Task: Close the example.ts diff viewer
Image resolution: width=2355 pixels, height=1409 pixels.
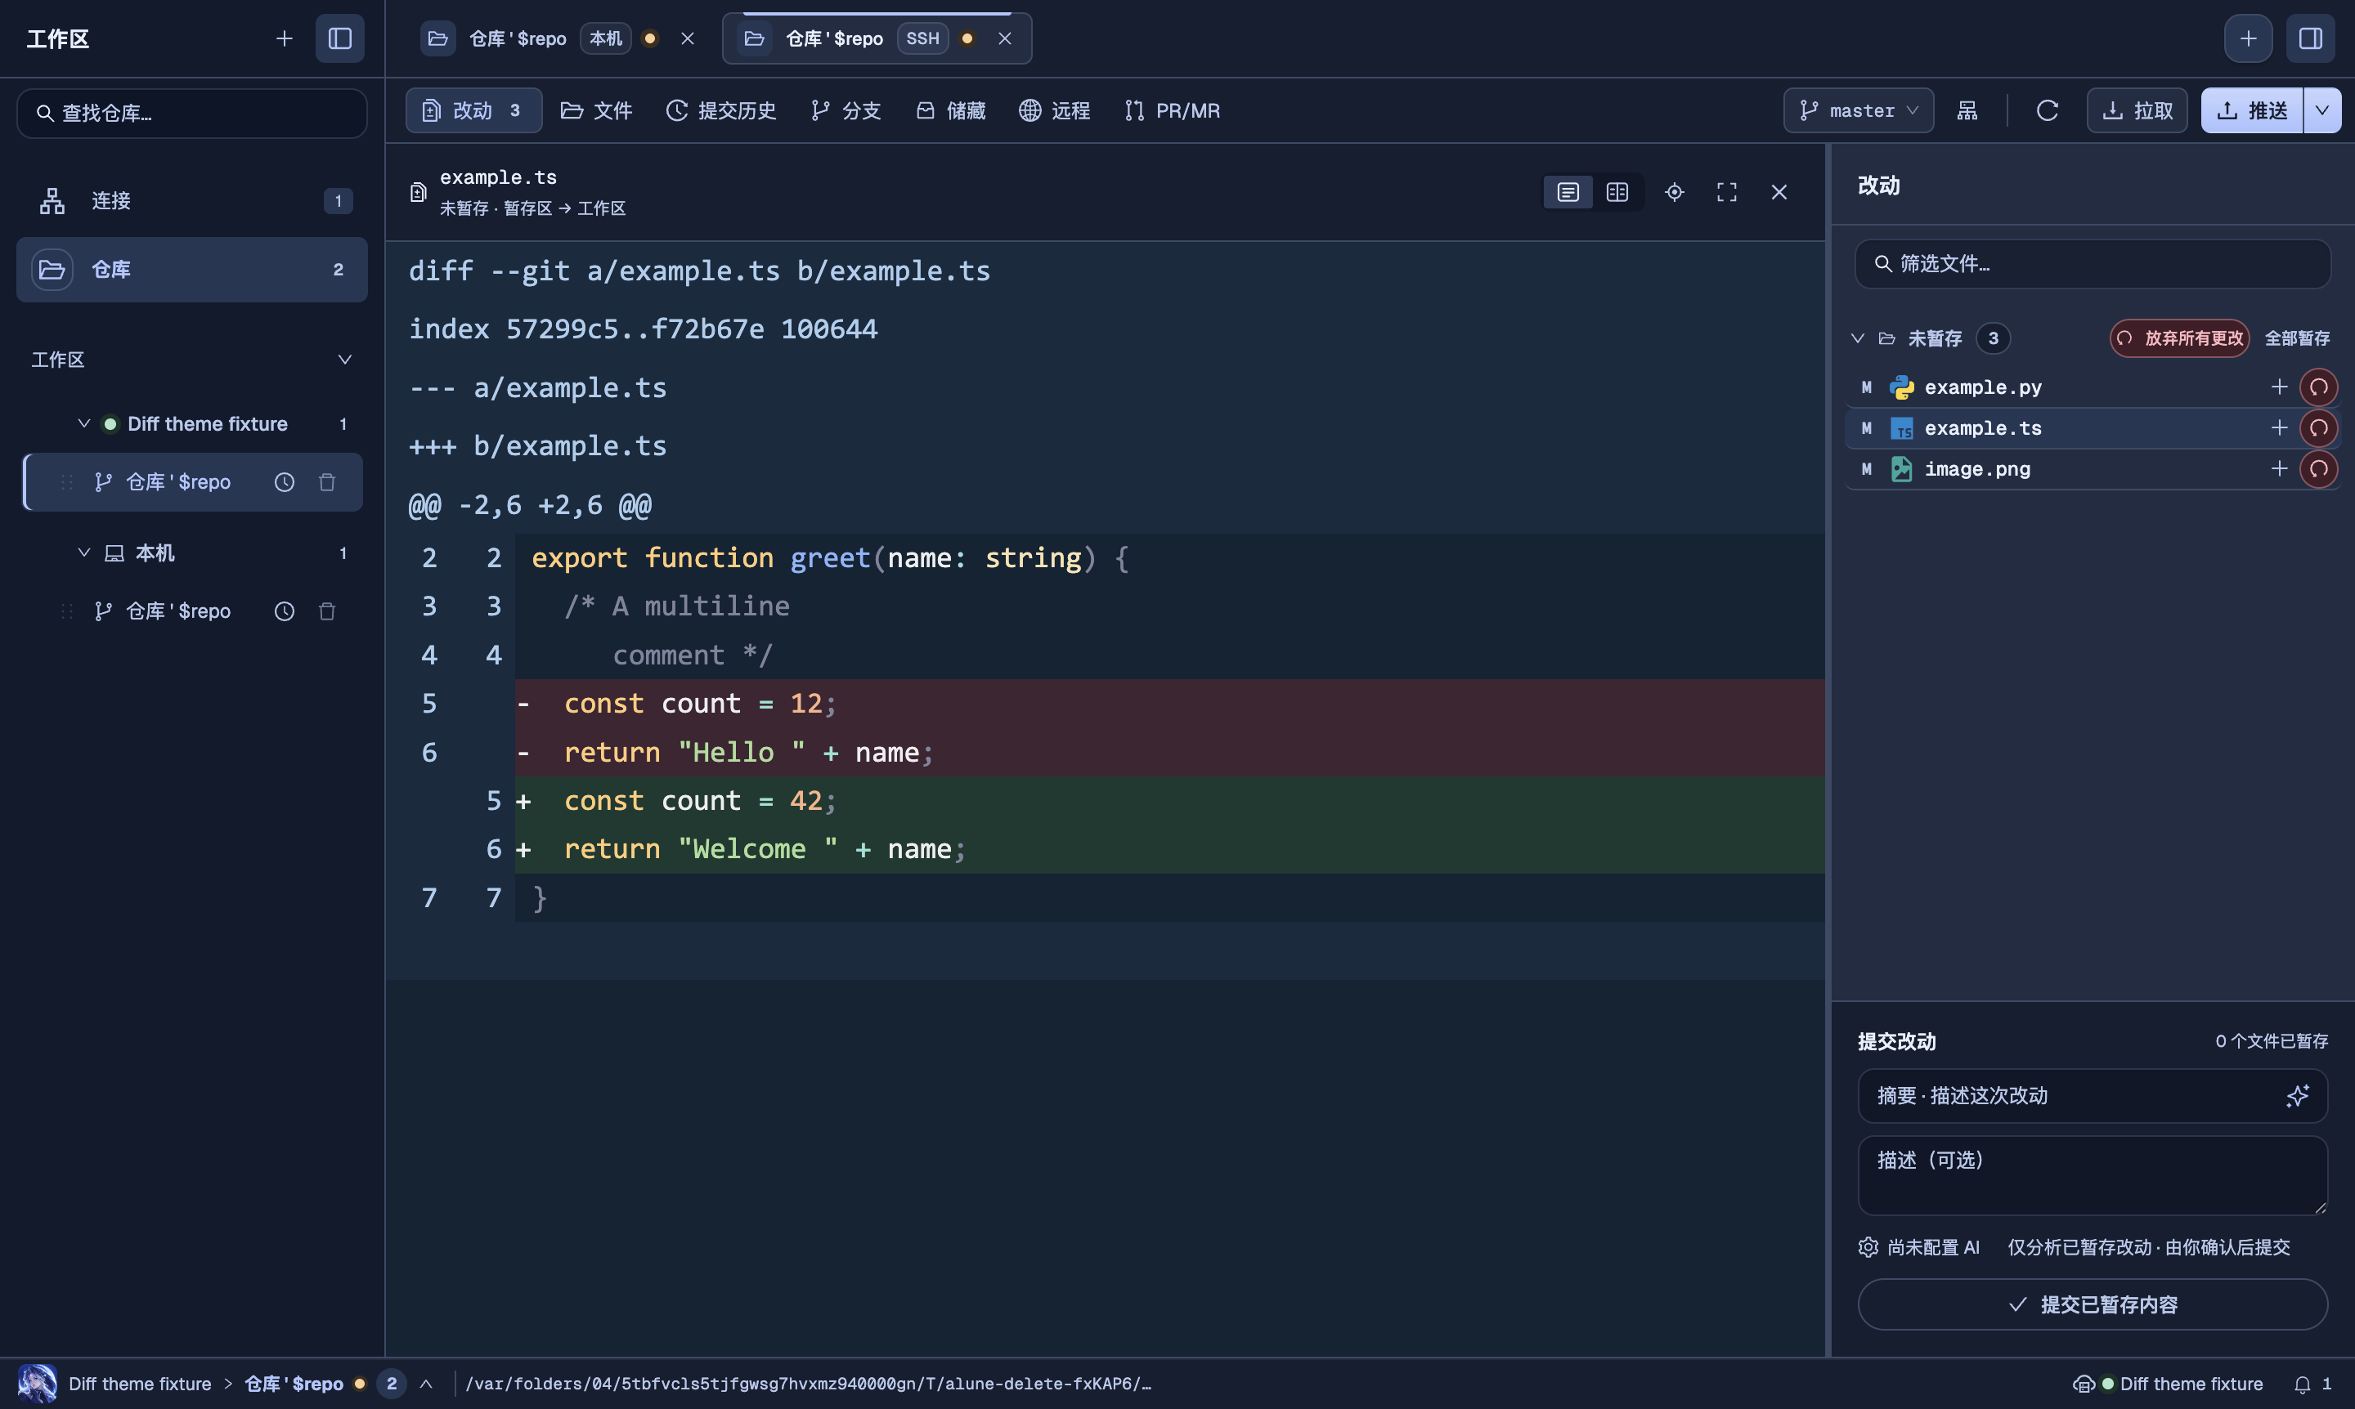Action: [x=1779, y=193]
